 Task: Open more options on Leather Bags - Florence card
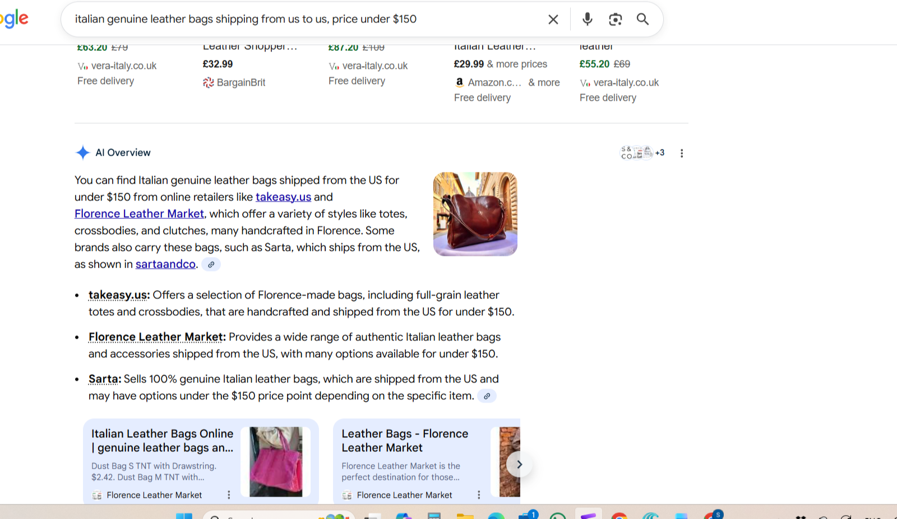(x=479, y=495)
